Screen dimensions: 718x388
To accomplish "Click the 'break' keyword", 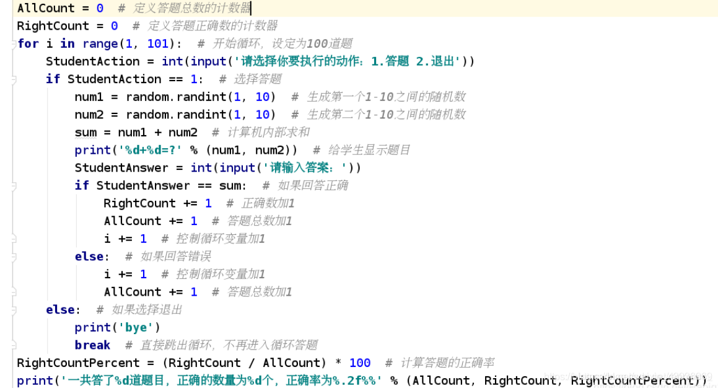I will 92,345.
